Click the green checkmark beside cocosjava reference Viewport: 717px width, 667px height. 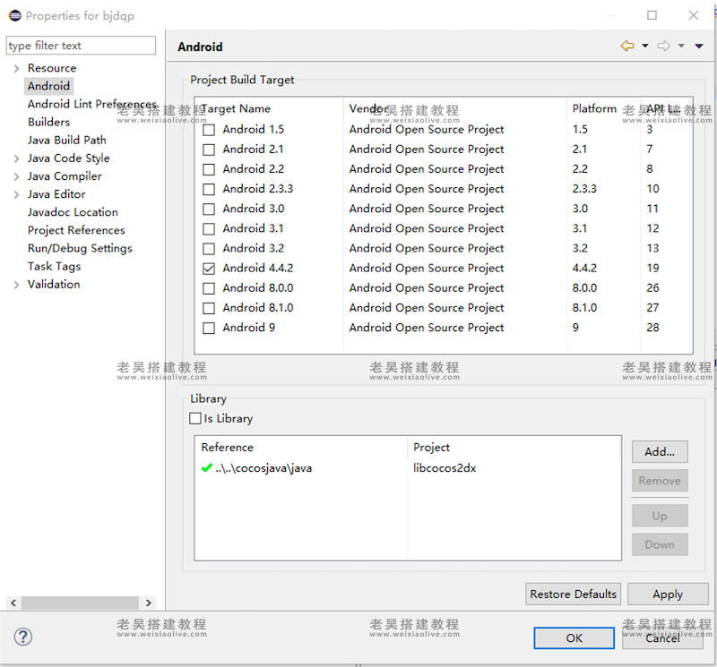[x=207, y=467]
